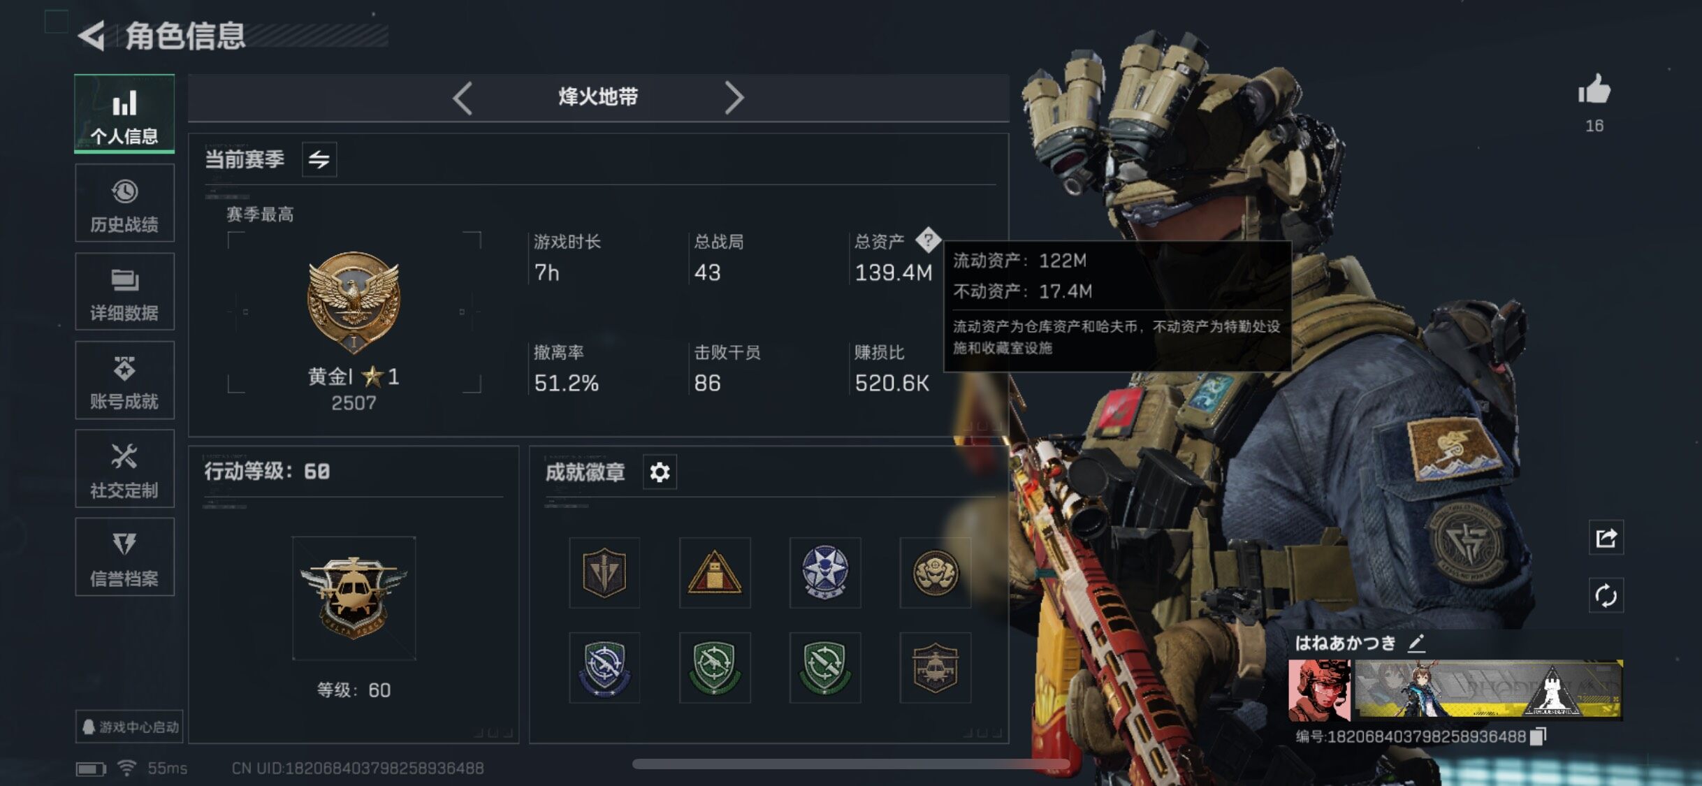This screenshot has width=1702, height=786.
Task: Select the helicopter 行动等级 badge
Action: [x=354, y=599]
